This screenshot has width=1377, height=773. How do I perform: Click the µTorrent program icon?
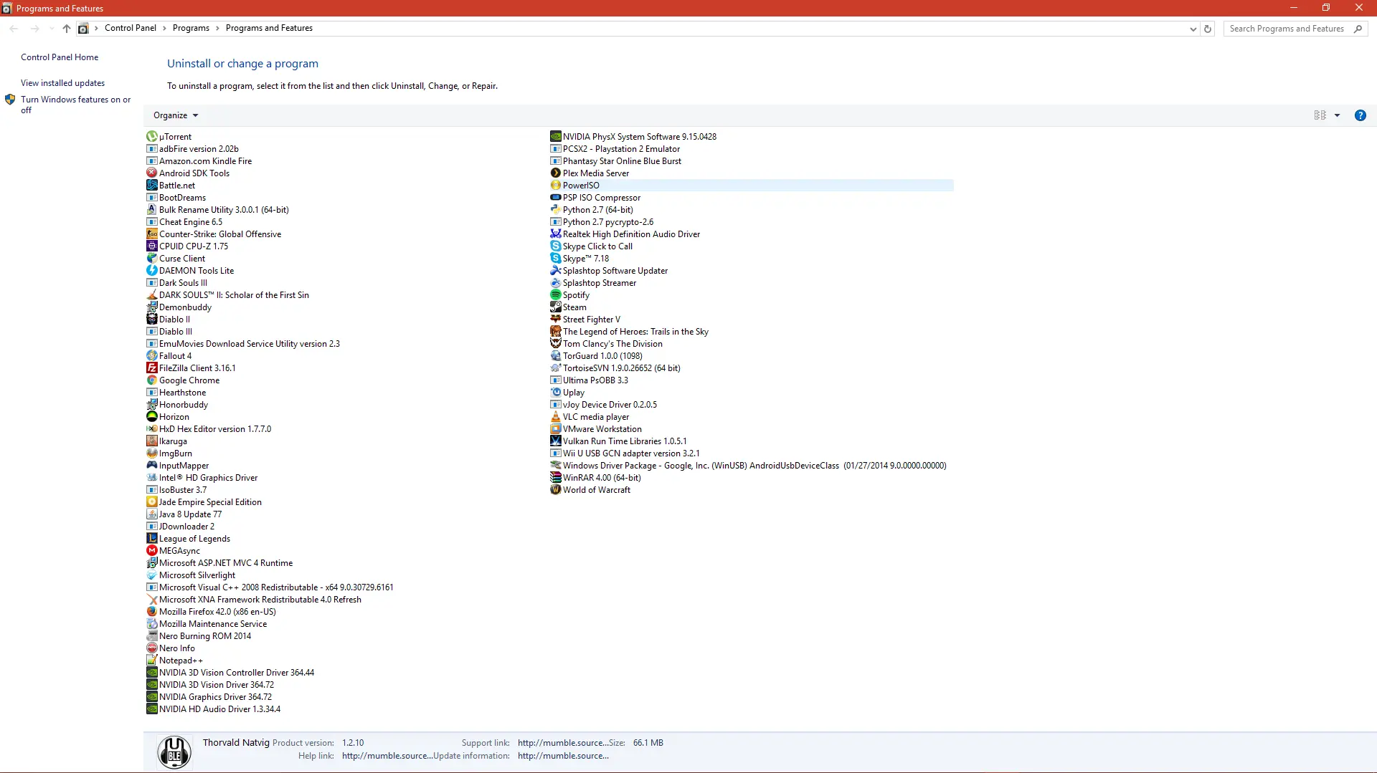(x=152, y=136)
